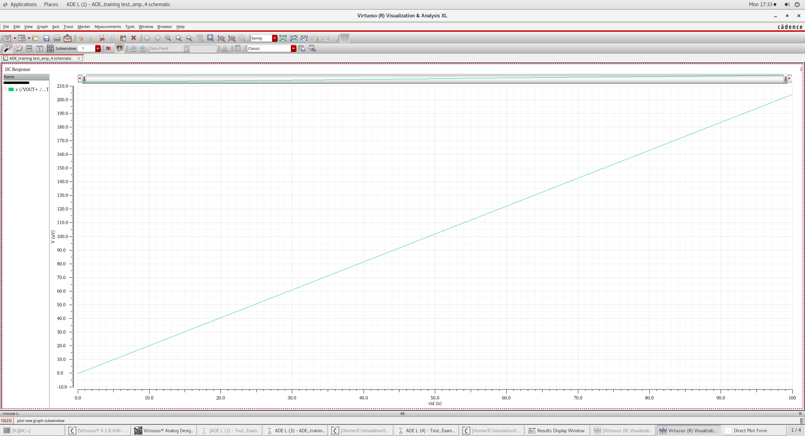Click the horizontal pan slider above graph

434,79
